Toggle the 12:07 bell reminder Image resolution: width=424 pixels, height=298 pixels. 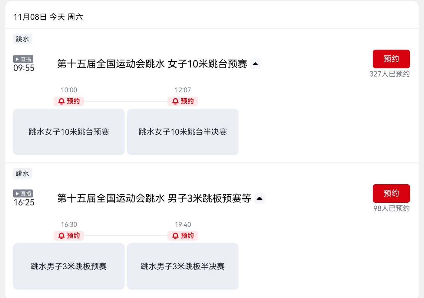click(x=183, y=101)
